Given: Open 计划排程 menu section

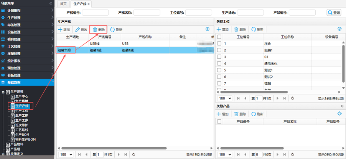Looking at the screenshot, I should pyautogui.click(x=27, y=10).
